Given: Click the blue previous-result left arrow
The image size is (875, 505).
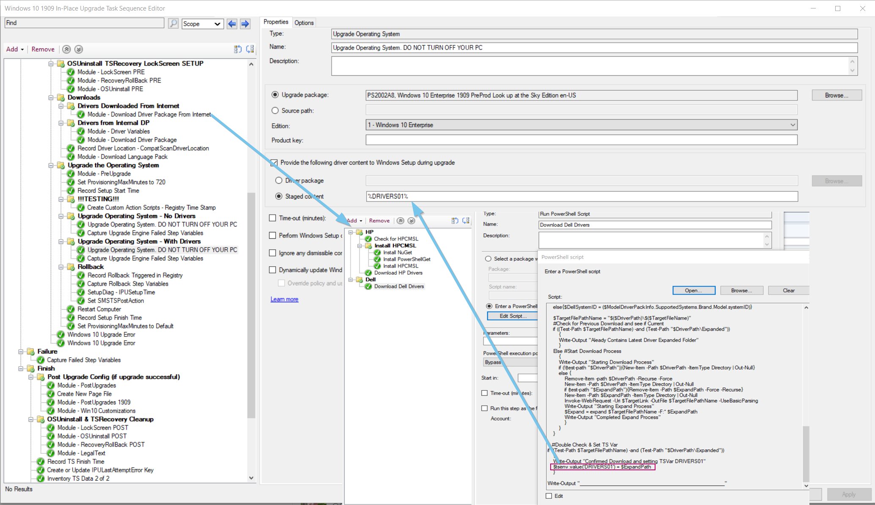Looking at the screenshot, I should (x=232, y=24).
